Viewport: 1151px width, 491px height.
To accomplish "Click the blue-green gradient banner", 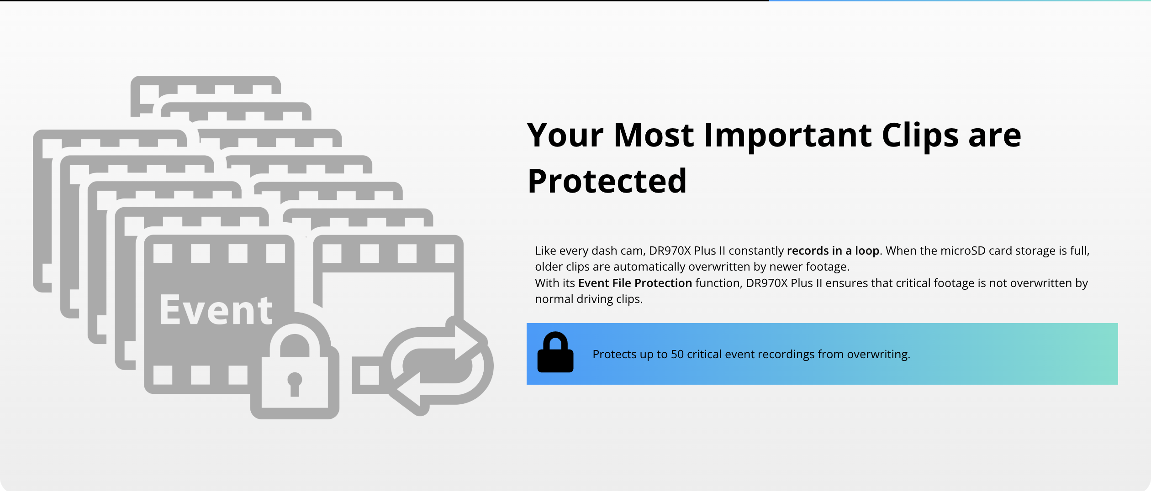I will pos(822,354).
